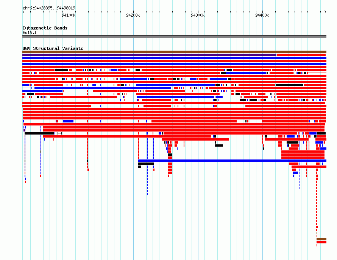Click the 94400k ruler tick label
This screenshot has width=337, height=260.
262,15
